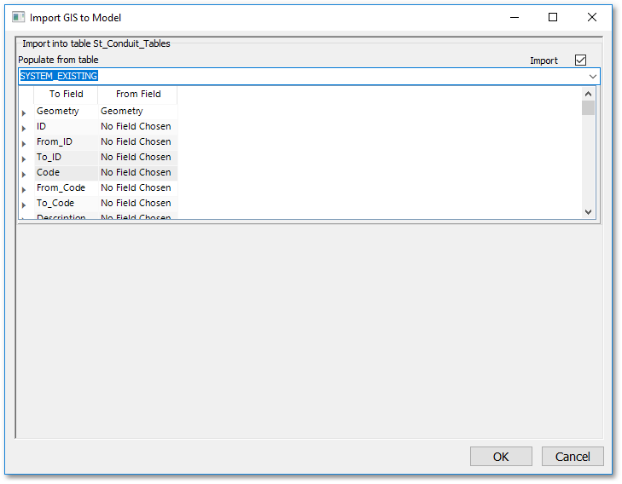Set From Field for the From_ID row

137,142
